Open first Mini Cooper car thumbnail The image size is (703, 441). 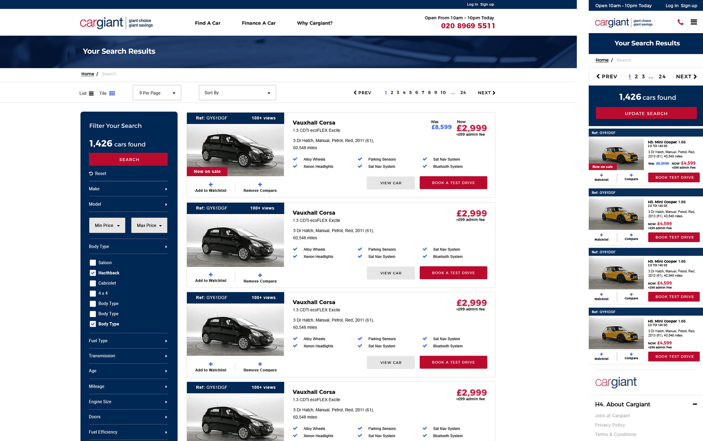616,153
